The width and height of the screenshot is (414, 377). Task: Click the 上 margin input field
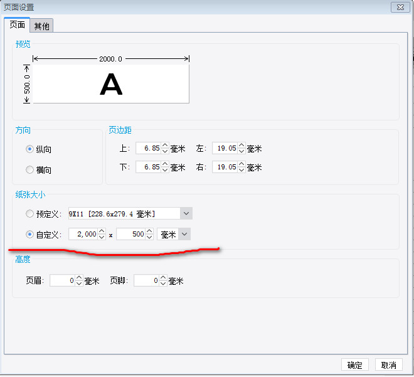pos(148,148)
